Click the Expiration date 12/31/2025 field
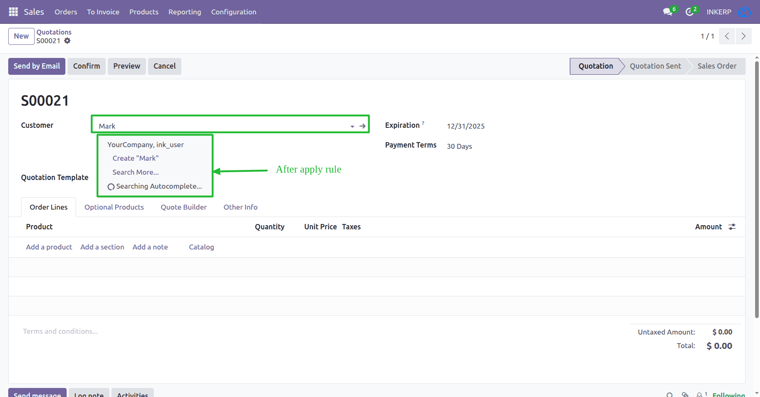 click(x=466, y=126)
